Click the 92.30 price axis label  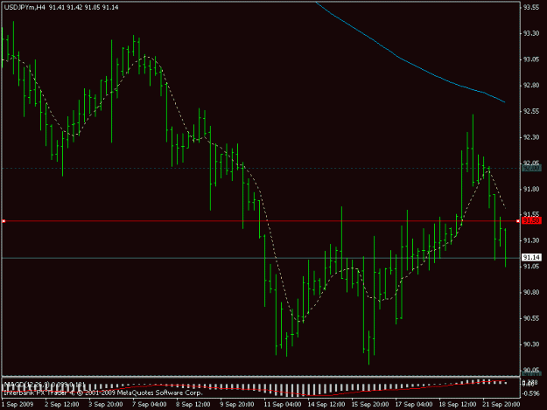click(x=531, y=137)
